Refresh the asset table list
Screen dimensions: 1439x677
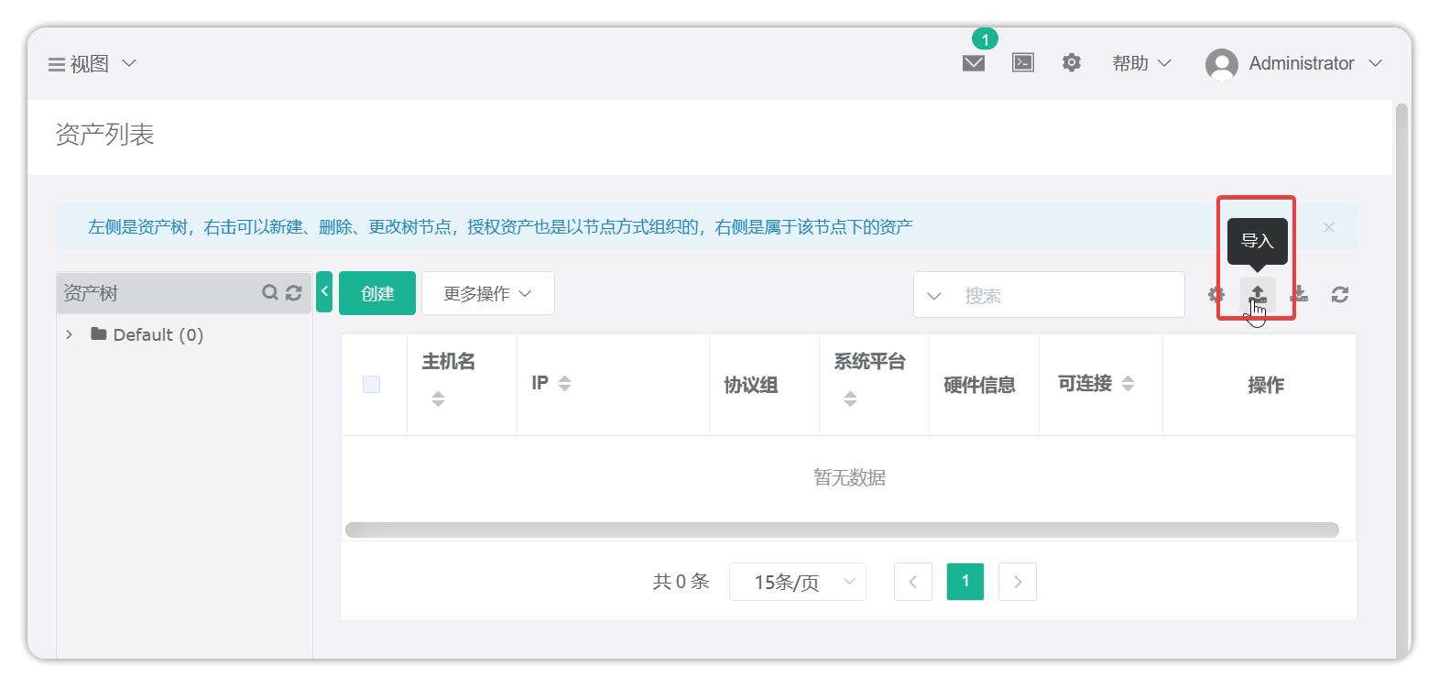coord(1340,295)
